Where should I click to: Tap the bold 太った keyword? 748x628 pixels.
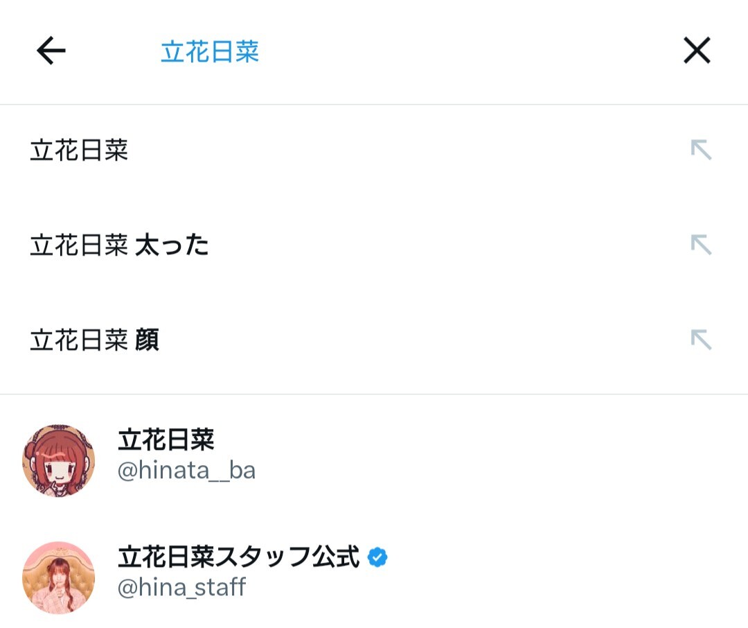coord(172,245)
